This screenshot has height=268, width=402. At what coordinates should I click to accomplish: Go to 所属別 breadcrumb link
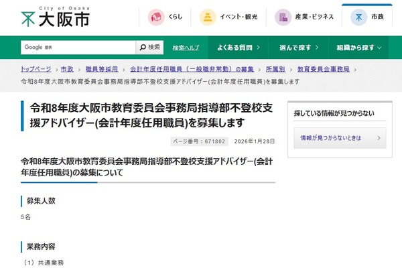coord(275,69)
